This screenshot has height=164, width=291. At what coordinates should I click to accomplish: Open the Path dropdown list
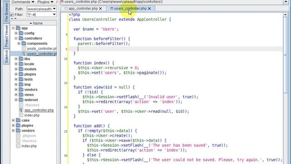54,9
